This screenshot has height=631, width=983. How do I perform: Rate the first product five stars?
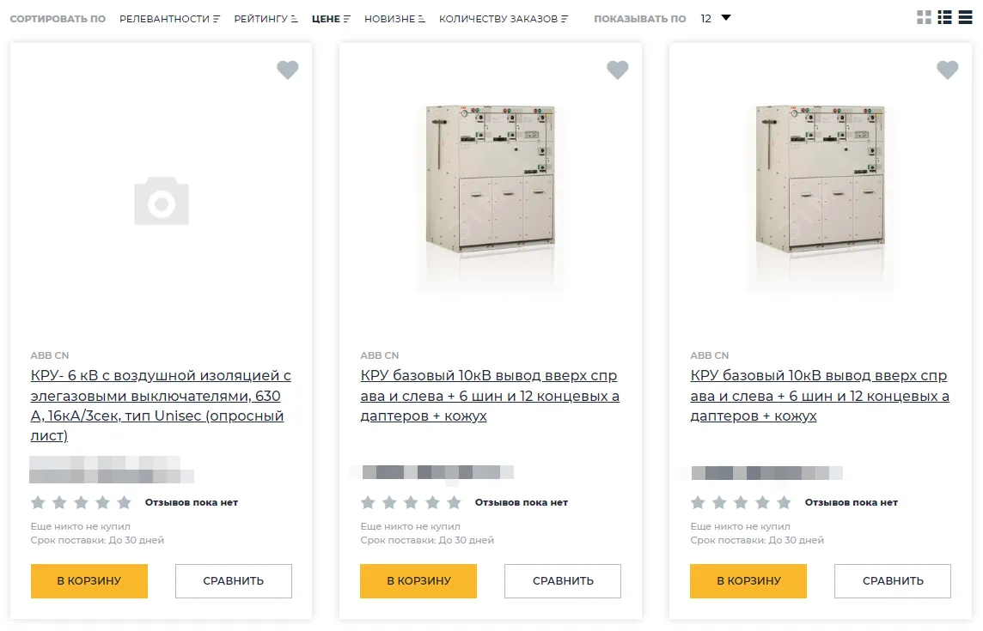tap(125, 502)
